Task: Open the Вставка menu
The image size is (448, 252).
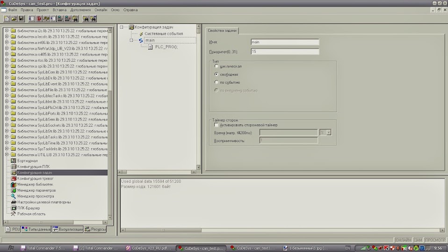Action: tap(59, 10)
